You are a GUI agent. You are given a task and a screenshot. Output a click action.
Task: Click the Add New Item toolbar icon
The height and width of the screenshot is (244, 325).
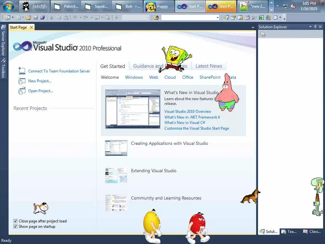[x=18, y=18]
